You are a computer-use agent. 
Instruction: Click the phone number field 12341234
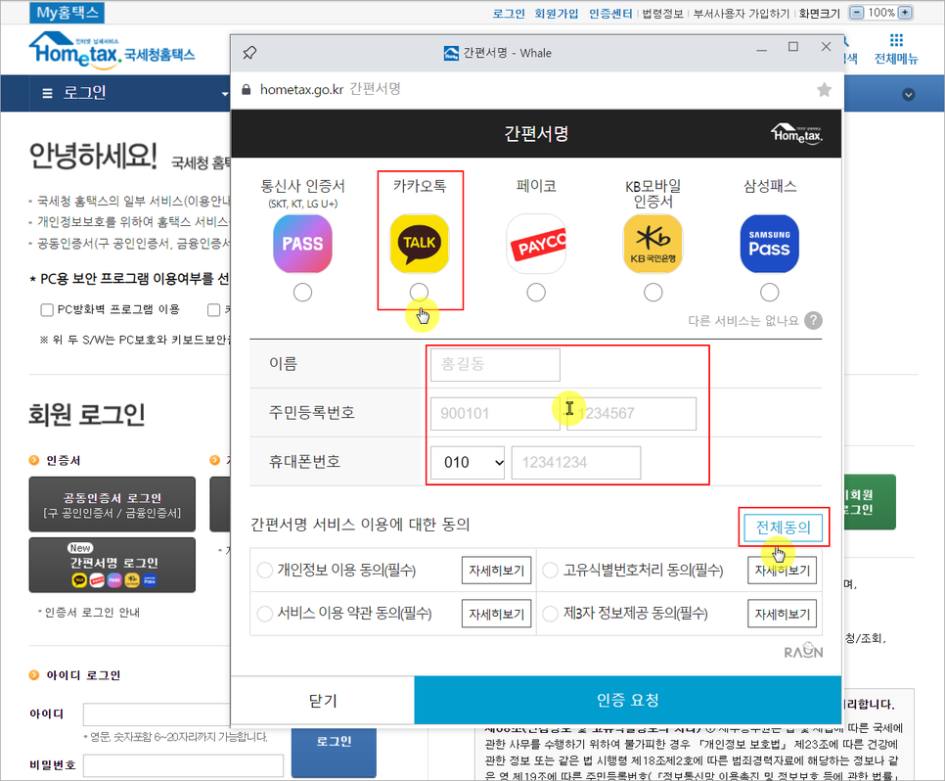click(x=576, y=463)
